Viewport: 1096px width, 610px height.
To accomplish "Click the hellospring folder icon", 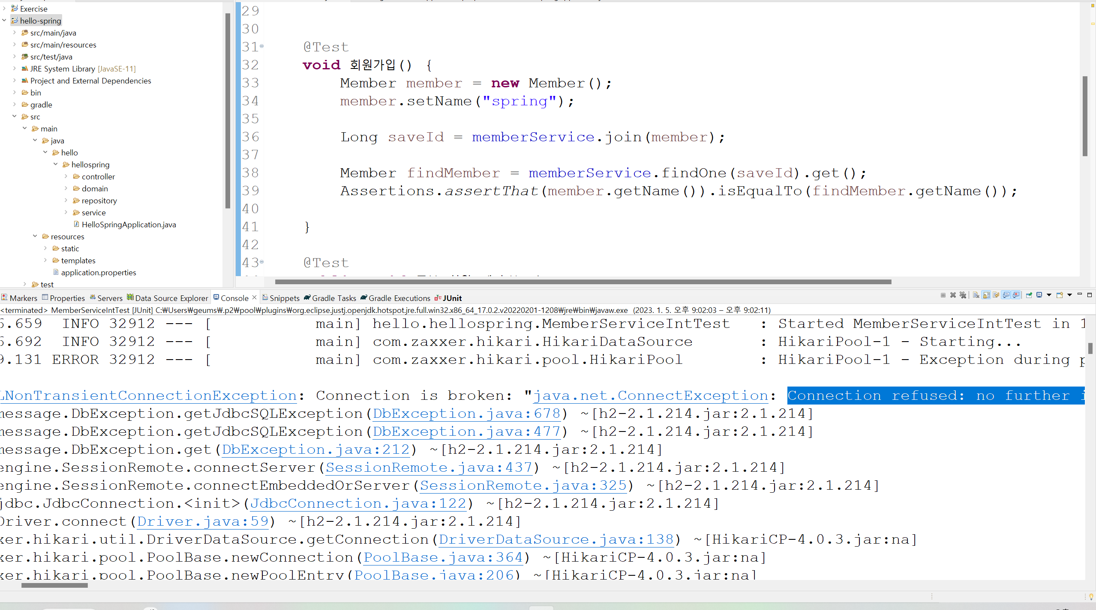I will 66,164.
